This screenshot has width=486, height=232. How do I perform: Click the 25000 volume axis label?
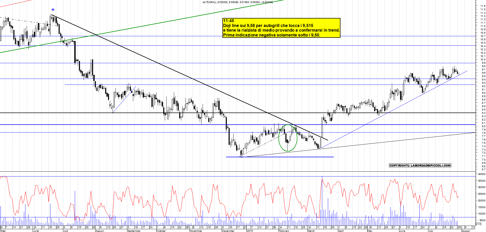pyautogui.click(x=482, y=194)
